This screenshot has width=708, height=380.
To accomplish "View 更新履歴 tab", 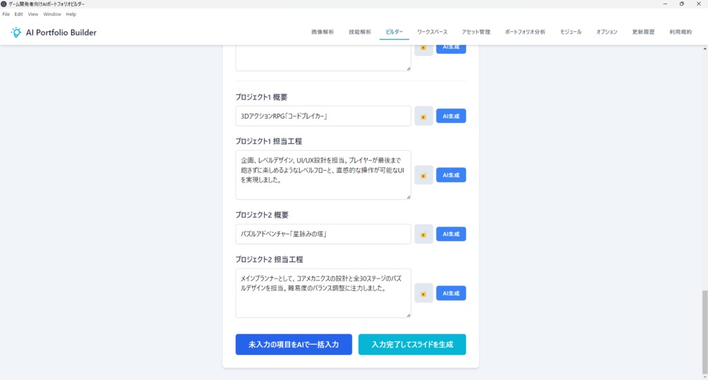I will [x=643, y=32].
